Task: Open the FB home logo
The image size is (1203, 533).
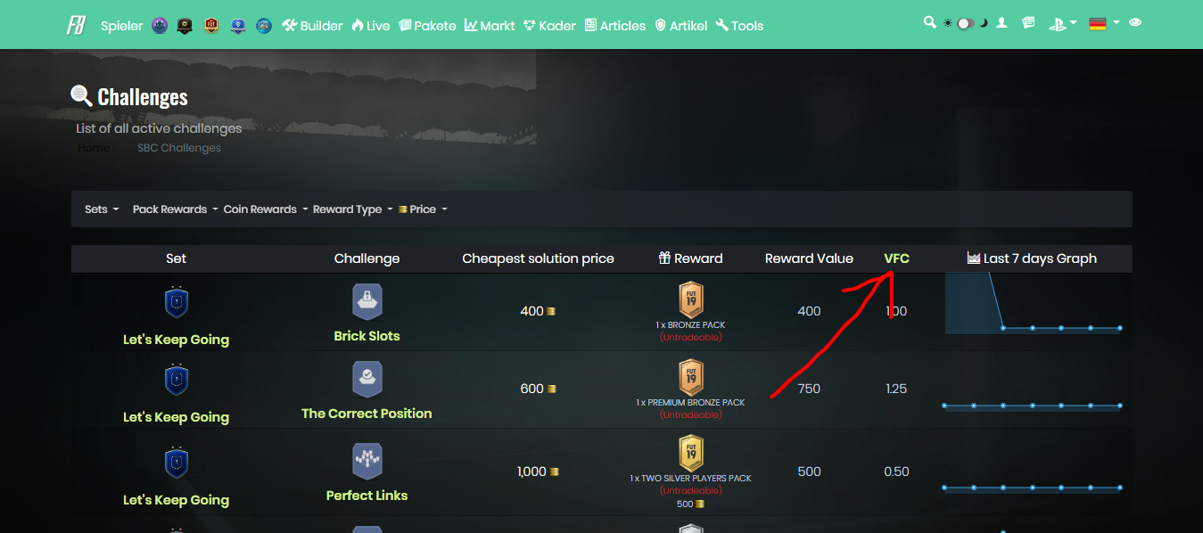Action: tap(76, 25)
